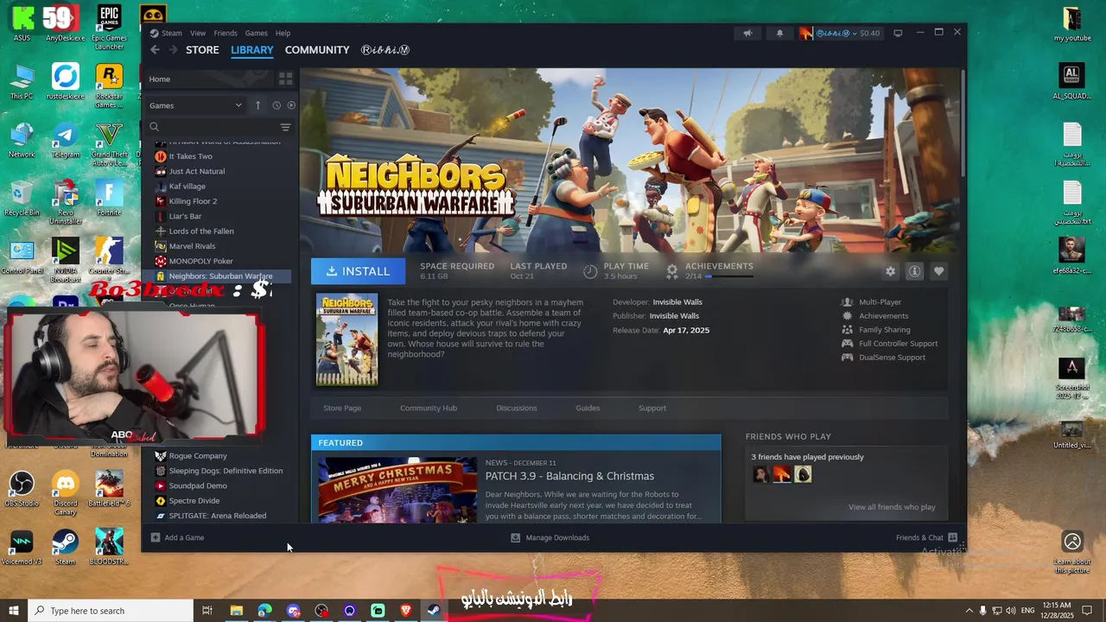
Task: Click the taskbar search box
Action: tap(111, 611)
